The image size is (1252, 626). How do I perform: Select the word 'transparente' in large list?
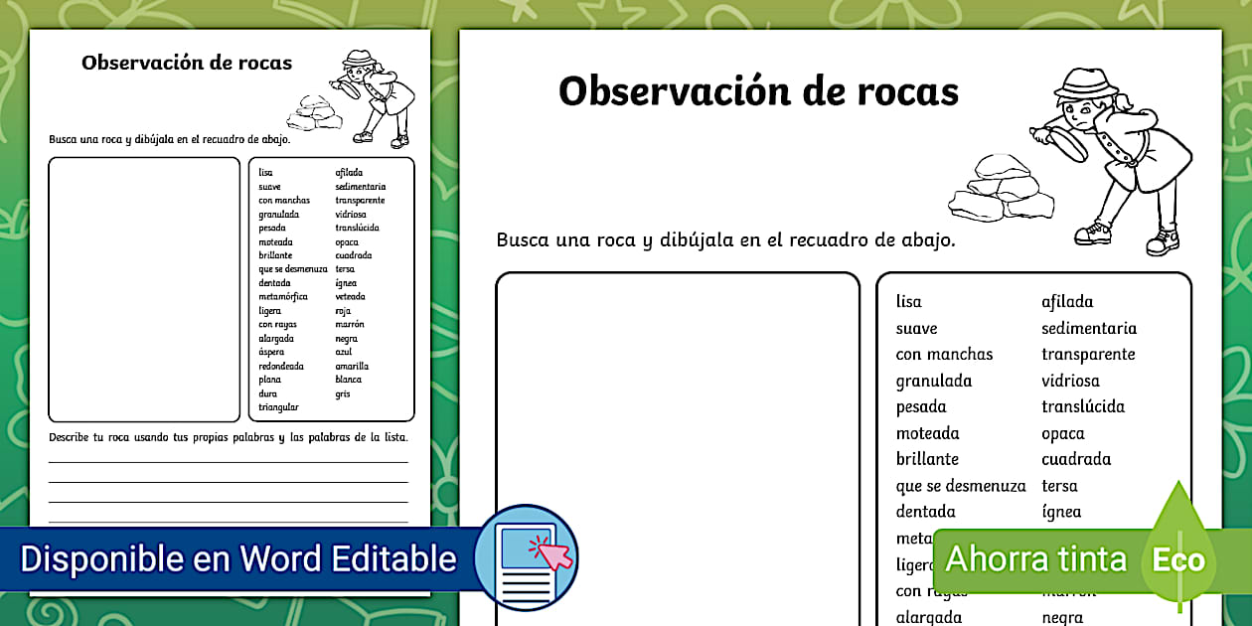1087,354
